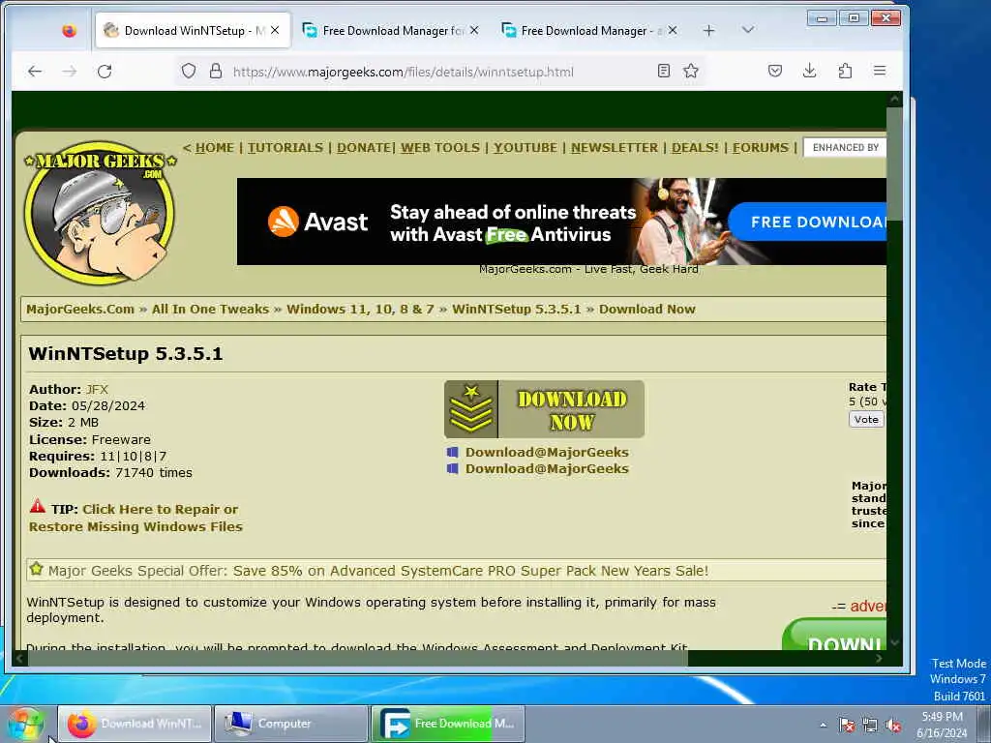Click star icon beside special offer

[x=37, y=569]
